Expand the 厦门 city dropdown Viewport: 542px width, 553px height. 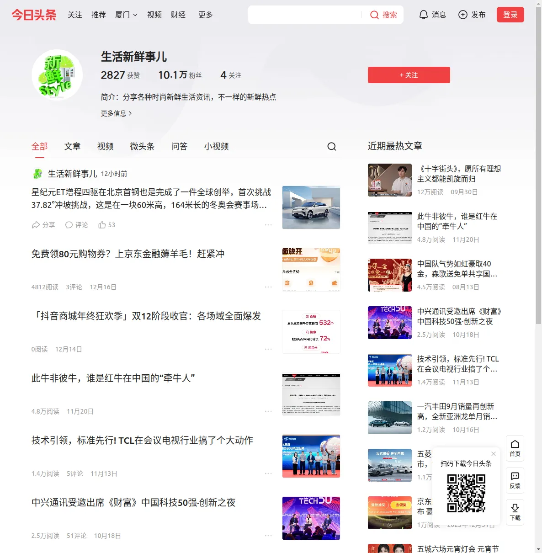(x=126, y=15)
